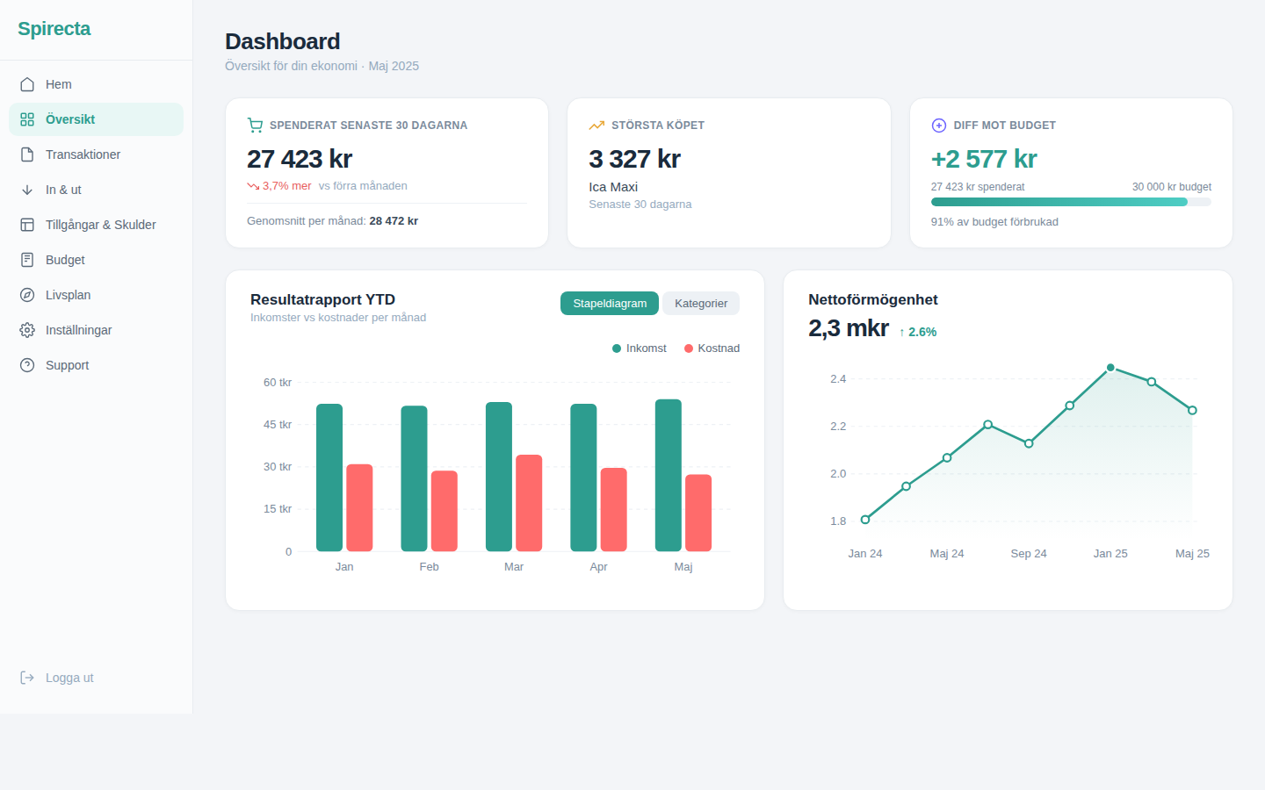This screenshot has height=790, width=1265.
Task: Click the budget progress bar
Action: [1070, 202]
